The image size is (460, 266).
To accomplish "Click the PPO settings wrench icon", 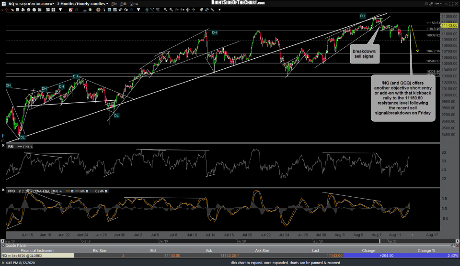I will (61, 191).
